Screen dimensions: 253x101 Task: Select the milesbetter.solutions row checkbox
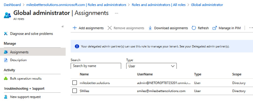(75, 83)
